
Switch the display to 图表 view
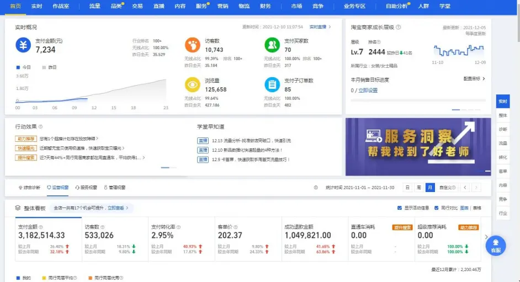[x=464, y=207]
